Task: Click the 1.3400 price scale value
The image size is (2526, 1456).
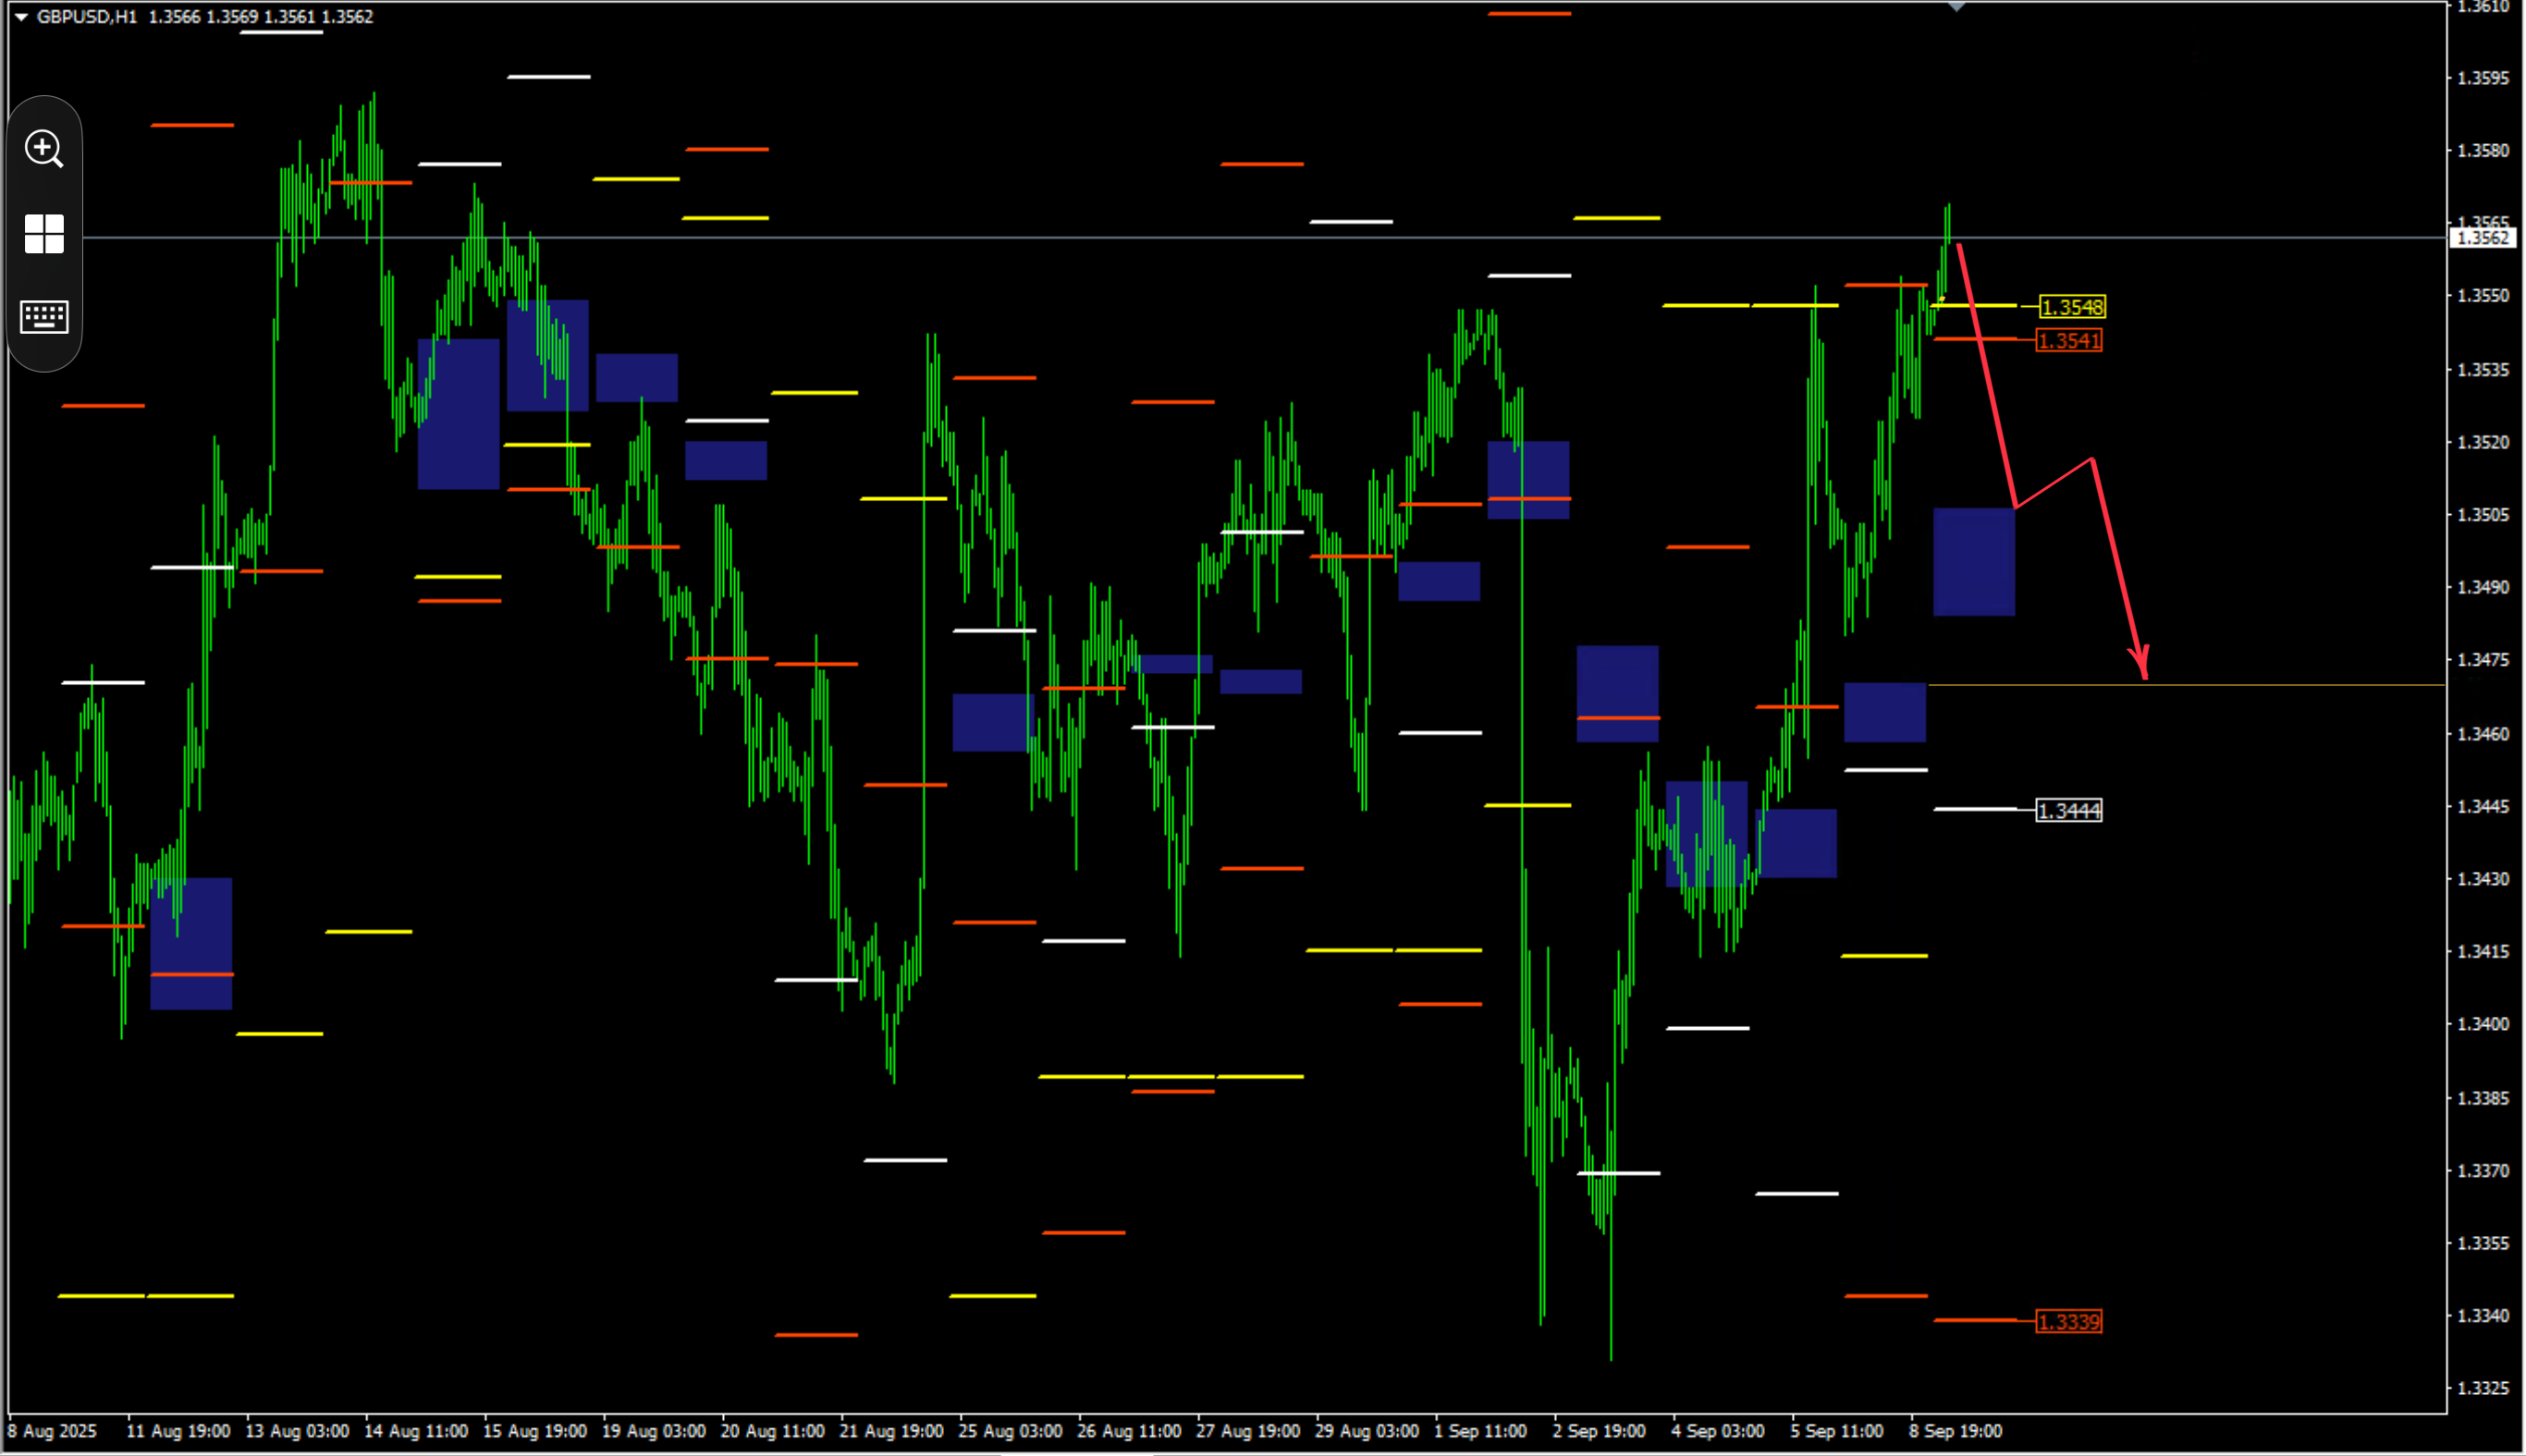Action: [x=2483, y=1024]
